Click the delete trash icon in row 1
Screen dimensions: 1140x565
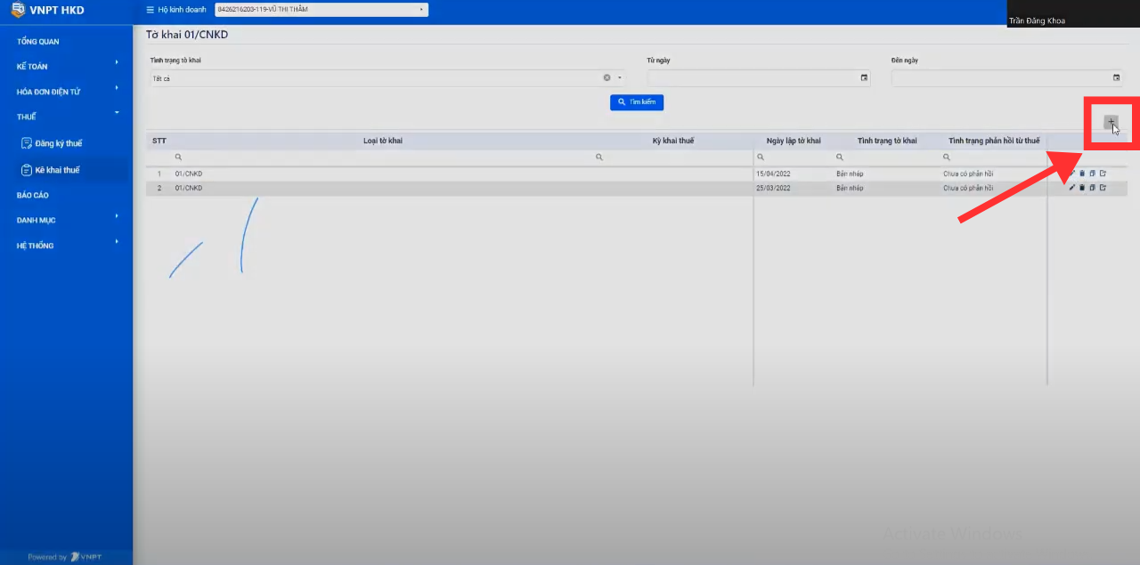[x=1082, y=174]
